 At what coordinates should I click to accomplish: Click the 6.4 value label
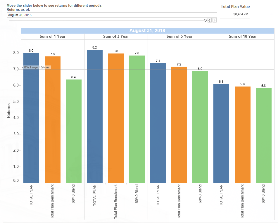click(x=73, y=77)
